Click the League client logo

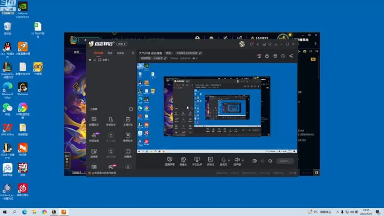[x=73, y=40]
